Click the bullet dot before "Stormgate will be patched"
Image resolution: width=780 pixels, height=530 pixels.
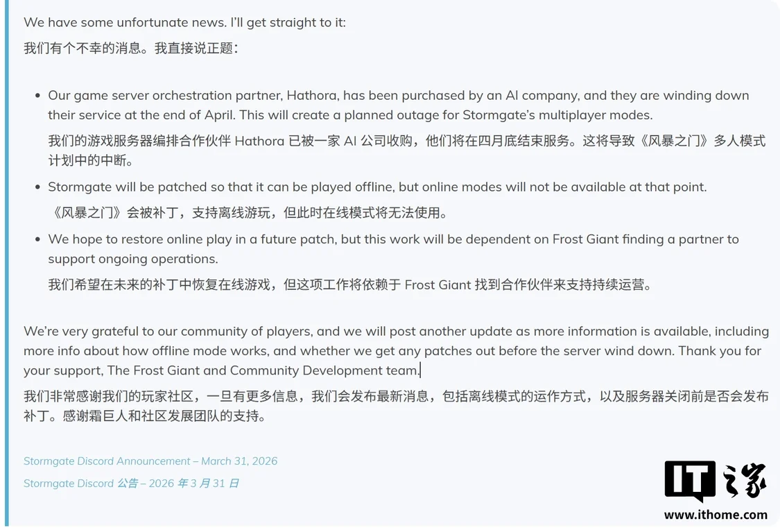click(37, 187)
